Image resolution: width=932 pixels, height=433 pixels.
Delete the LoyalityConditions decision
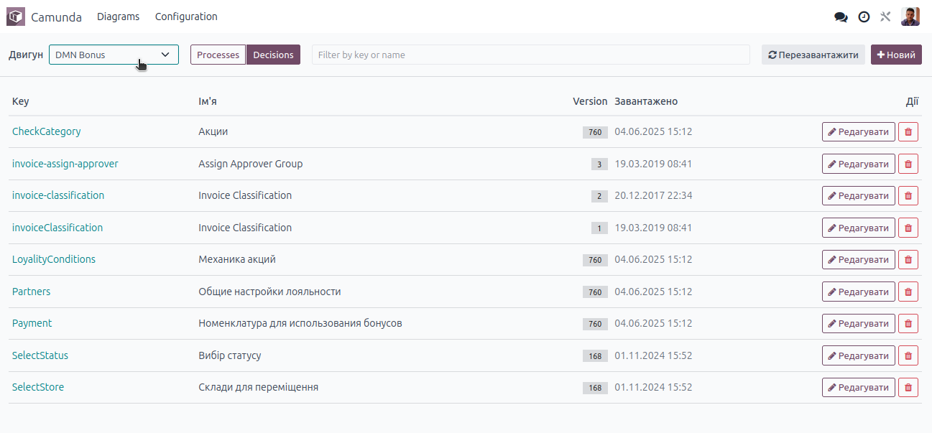coord(908,259)
